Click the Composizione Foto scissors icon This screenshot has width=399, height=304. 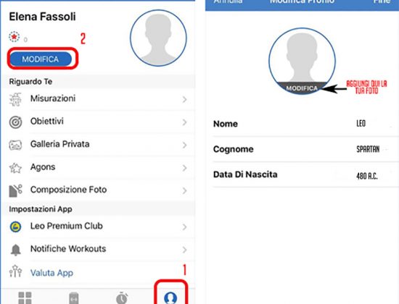[x=15, y=191]
